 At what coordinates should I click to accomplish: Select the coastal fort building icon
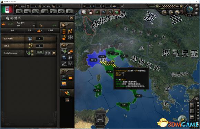(64, 84)
